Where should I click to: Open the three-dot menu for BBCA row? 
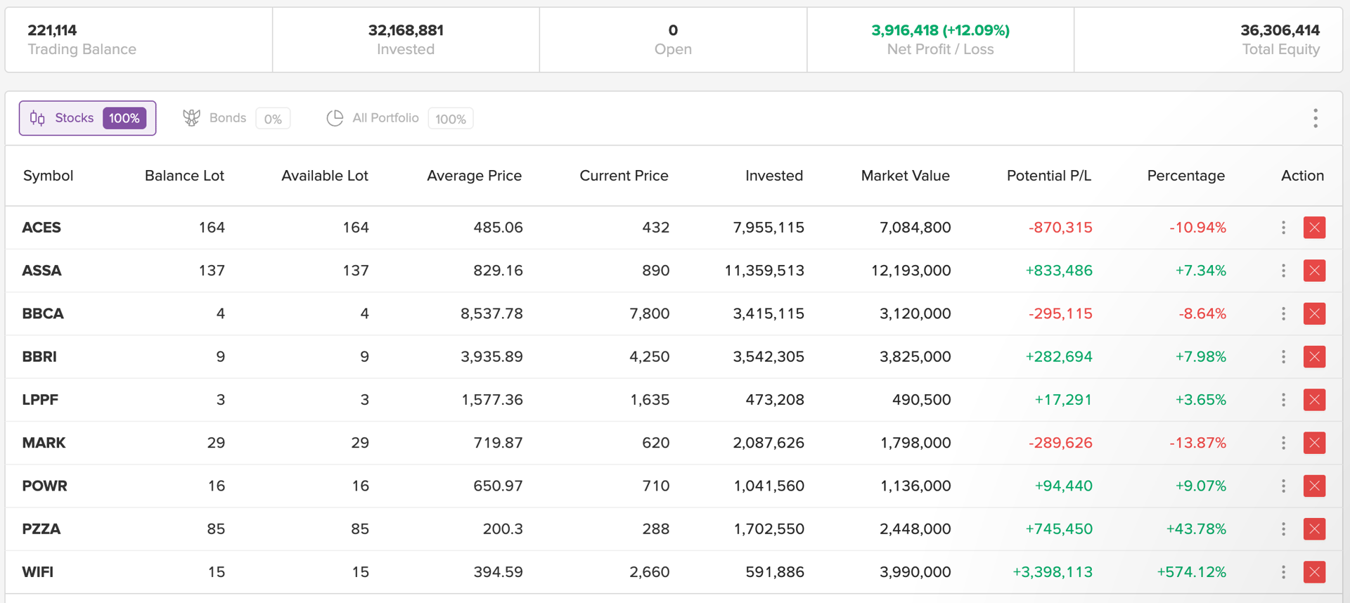pyautogui.click(x=1283, y=313)
